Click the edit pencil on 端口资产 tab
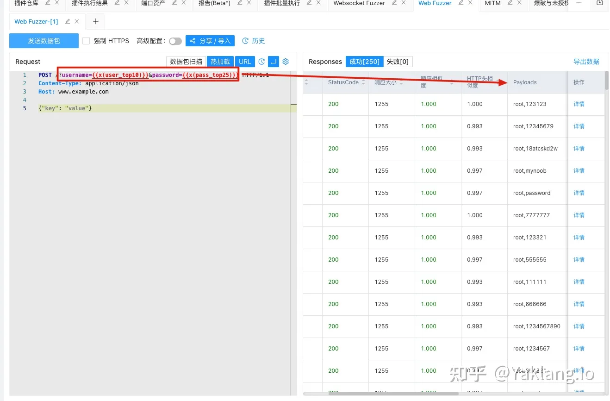610x401 pixels. tap(174, 3)
